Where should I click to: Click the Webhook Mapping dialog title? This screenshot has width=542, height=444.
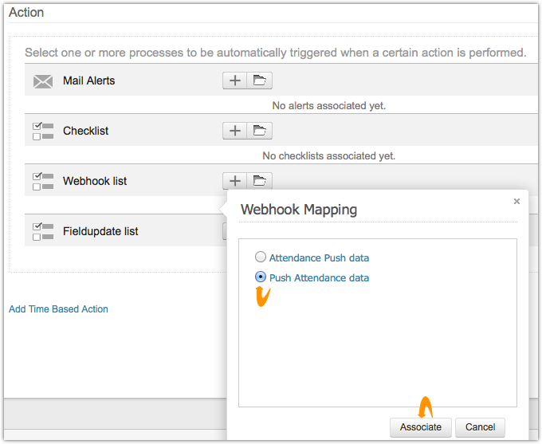click(x=299, y=210)
